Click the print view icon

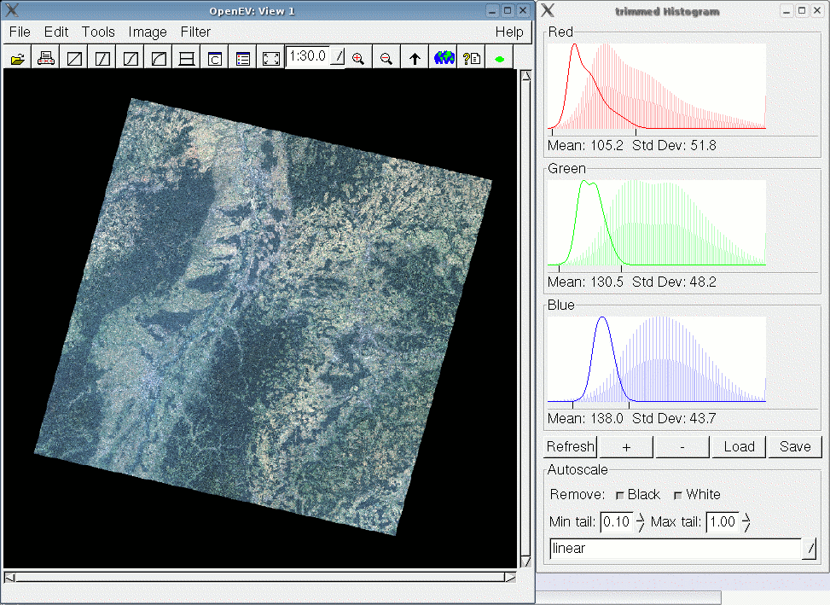(46, 59)
